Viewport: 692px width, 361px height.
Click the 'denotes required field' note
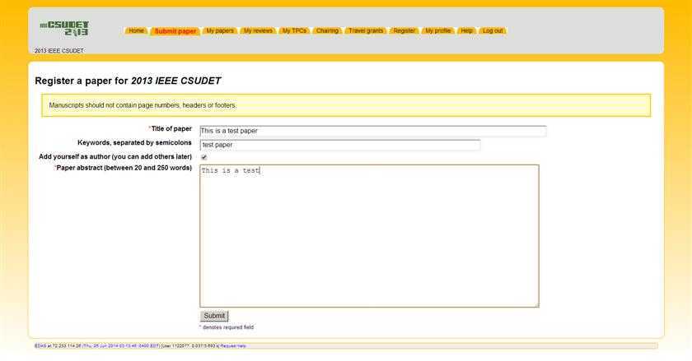(x=227, y=327)
